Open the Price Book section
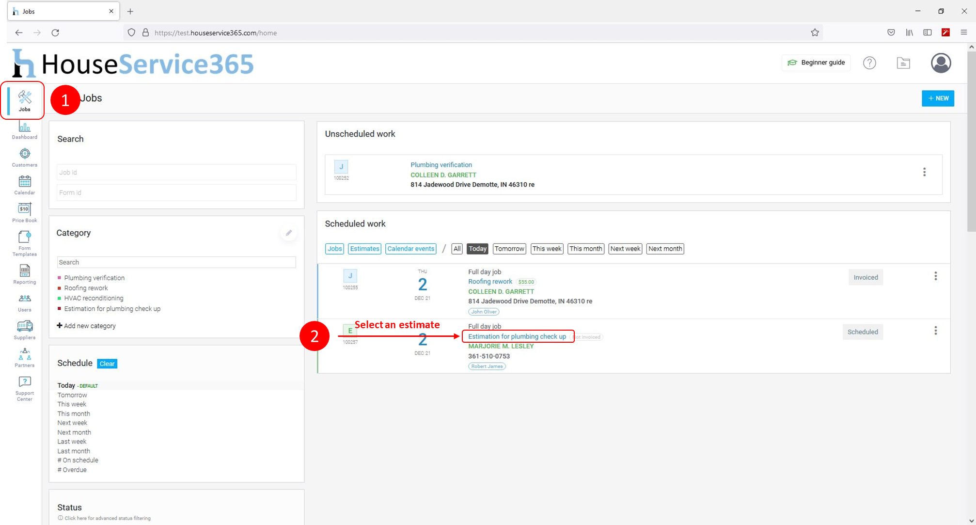The width and height of the screenshot is (976, 525). 24,213
